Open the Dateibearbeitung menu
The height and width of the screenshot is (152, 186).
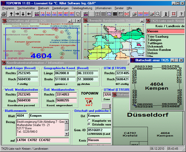tap(82, 8)
